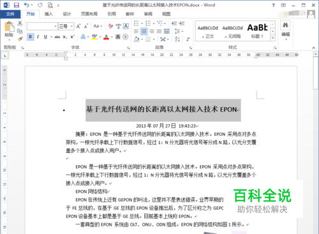Click the Sort icon in paragraph group
Screen dimensions: 319x234
click(177, 39)
